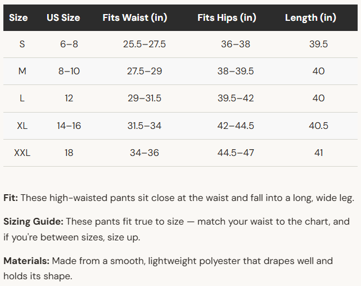The image size is (361, 286).
Task: Click the Fits Hips (in) header
Action: click(x=227, y=18)
